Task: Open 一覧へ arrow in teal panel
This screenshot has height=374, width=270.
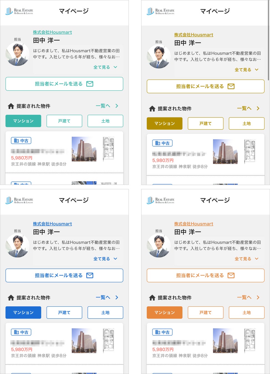Action: (117, 106)
